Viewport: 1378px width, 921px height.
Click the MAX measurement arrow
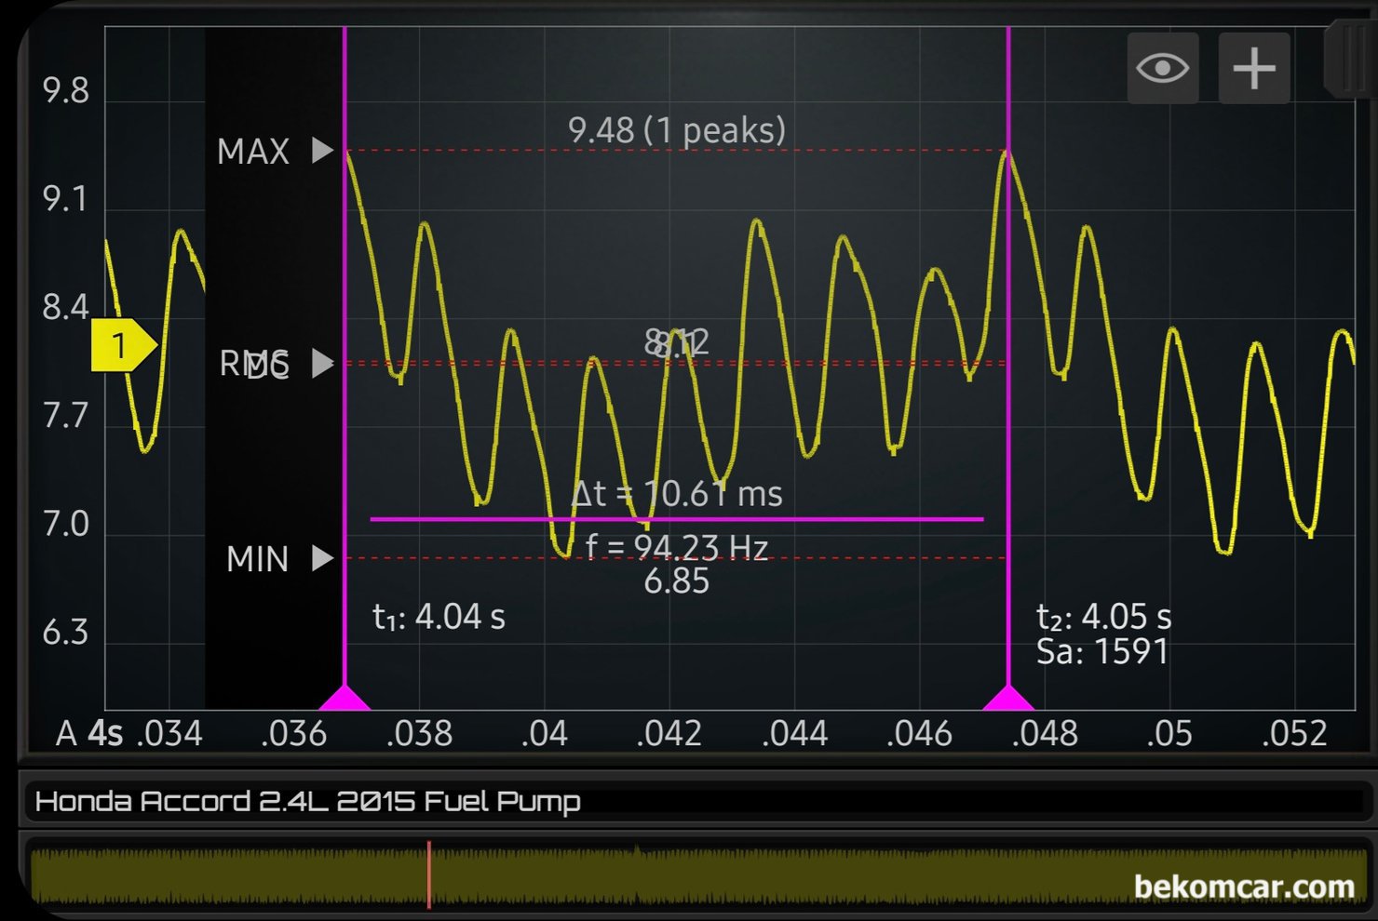pyautogui.click(x=322, y=151)
